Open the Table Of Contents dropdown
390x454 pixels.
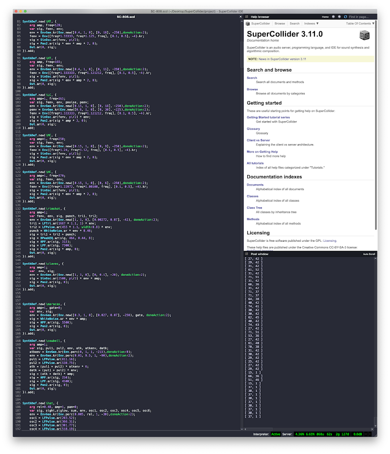click(360, 23)
